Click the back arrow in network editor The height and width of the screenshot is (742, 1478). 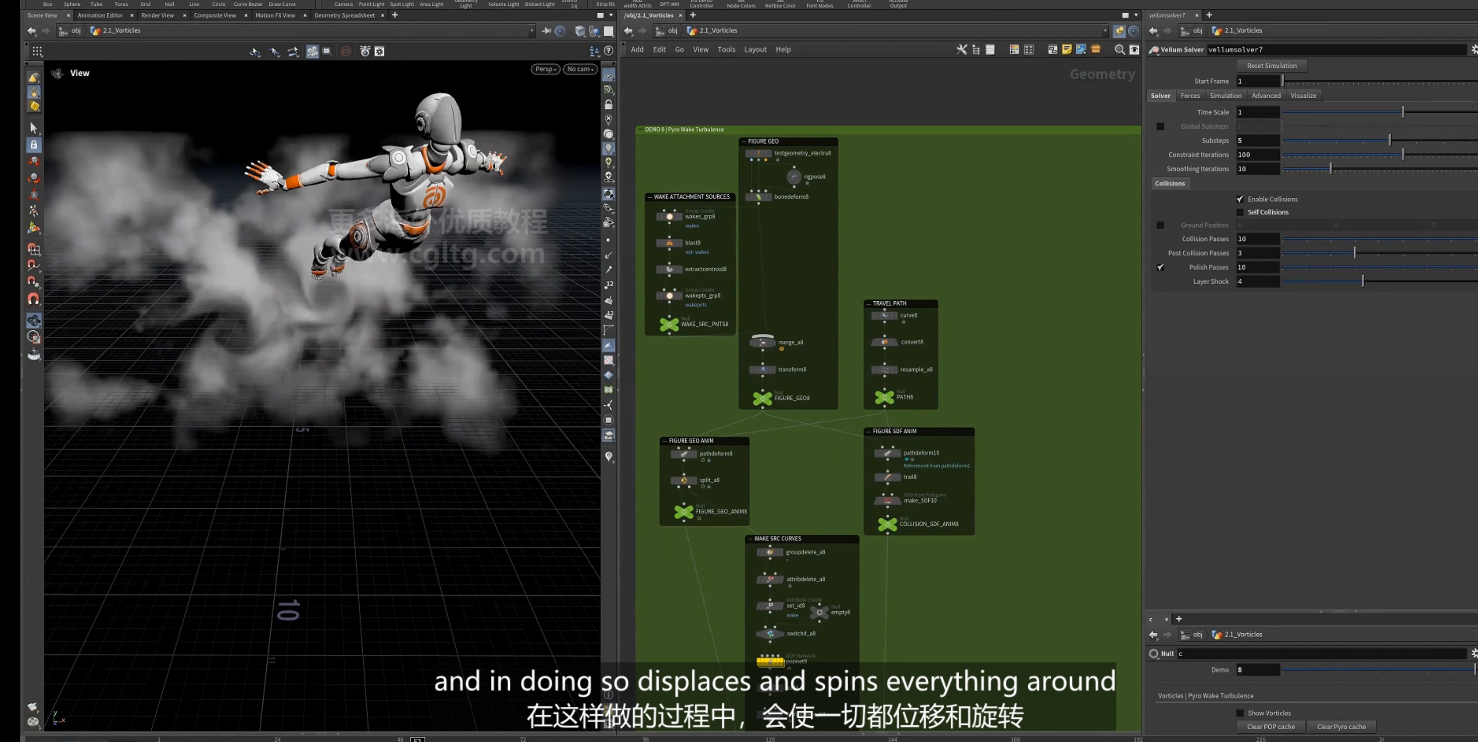click(629, 30)
